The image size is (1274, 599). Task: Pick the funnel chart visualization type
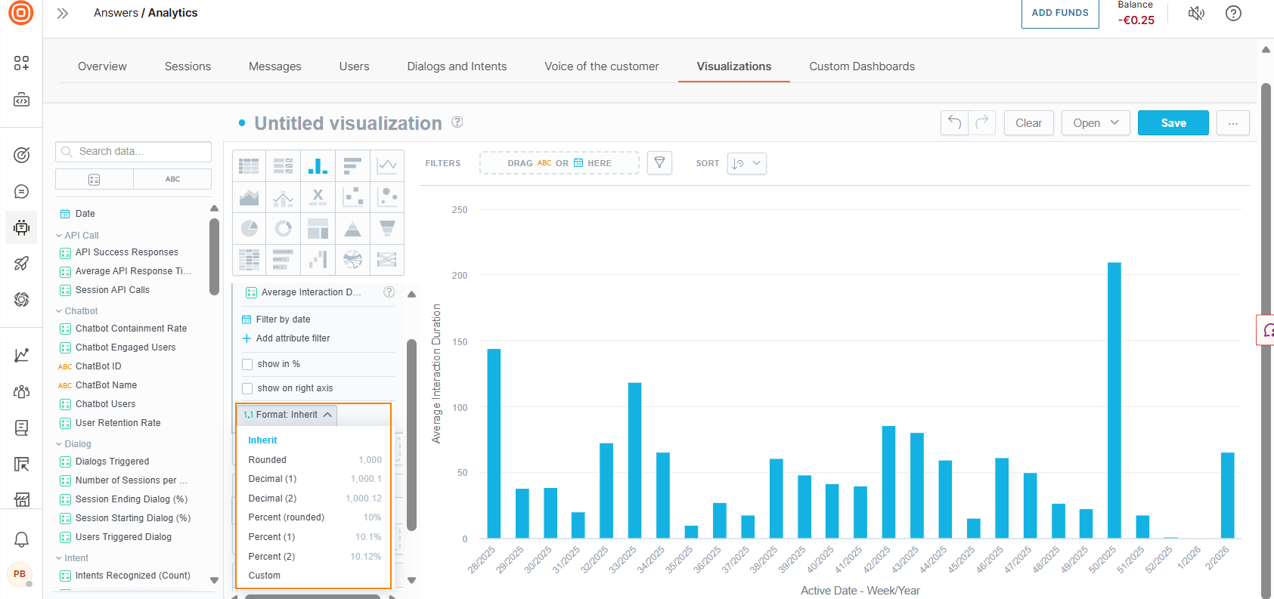point(386,228)
